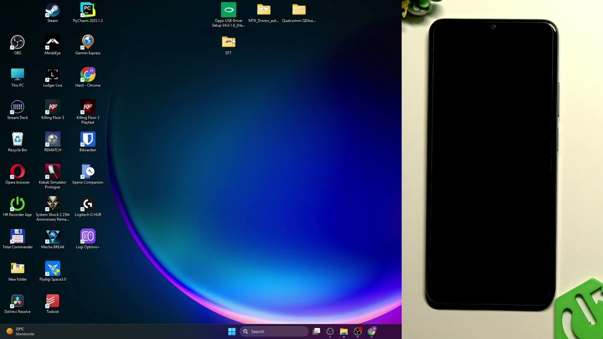The height and width of the screenshot is (339, 603).
Task: Select the REMATCH game shortcut
Action: [52, 143]
